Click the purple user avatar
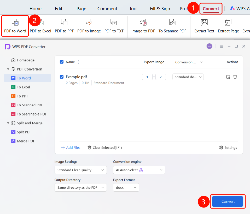 pos(209,46)
